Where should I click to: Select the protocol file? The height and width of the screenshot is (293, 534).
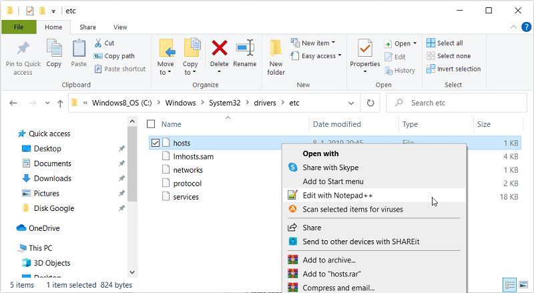point(188,184)
